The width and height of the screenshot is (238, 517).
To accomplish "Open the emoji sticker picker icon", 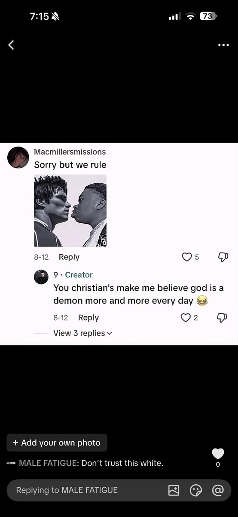I will click(x=196, y=490).
